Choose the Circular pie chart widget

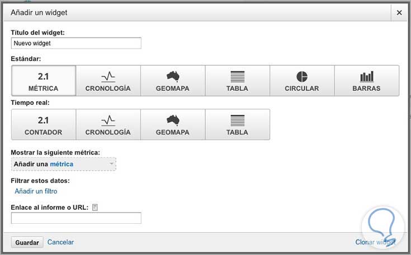point(302,81)
